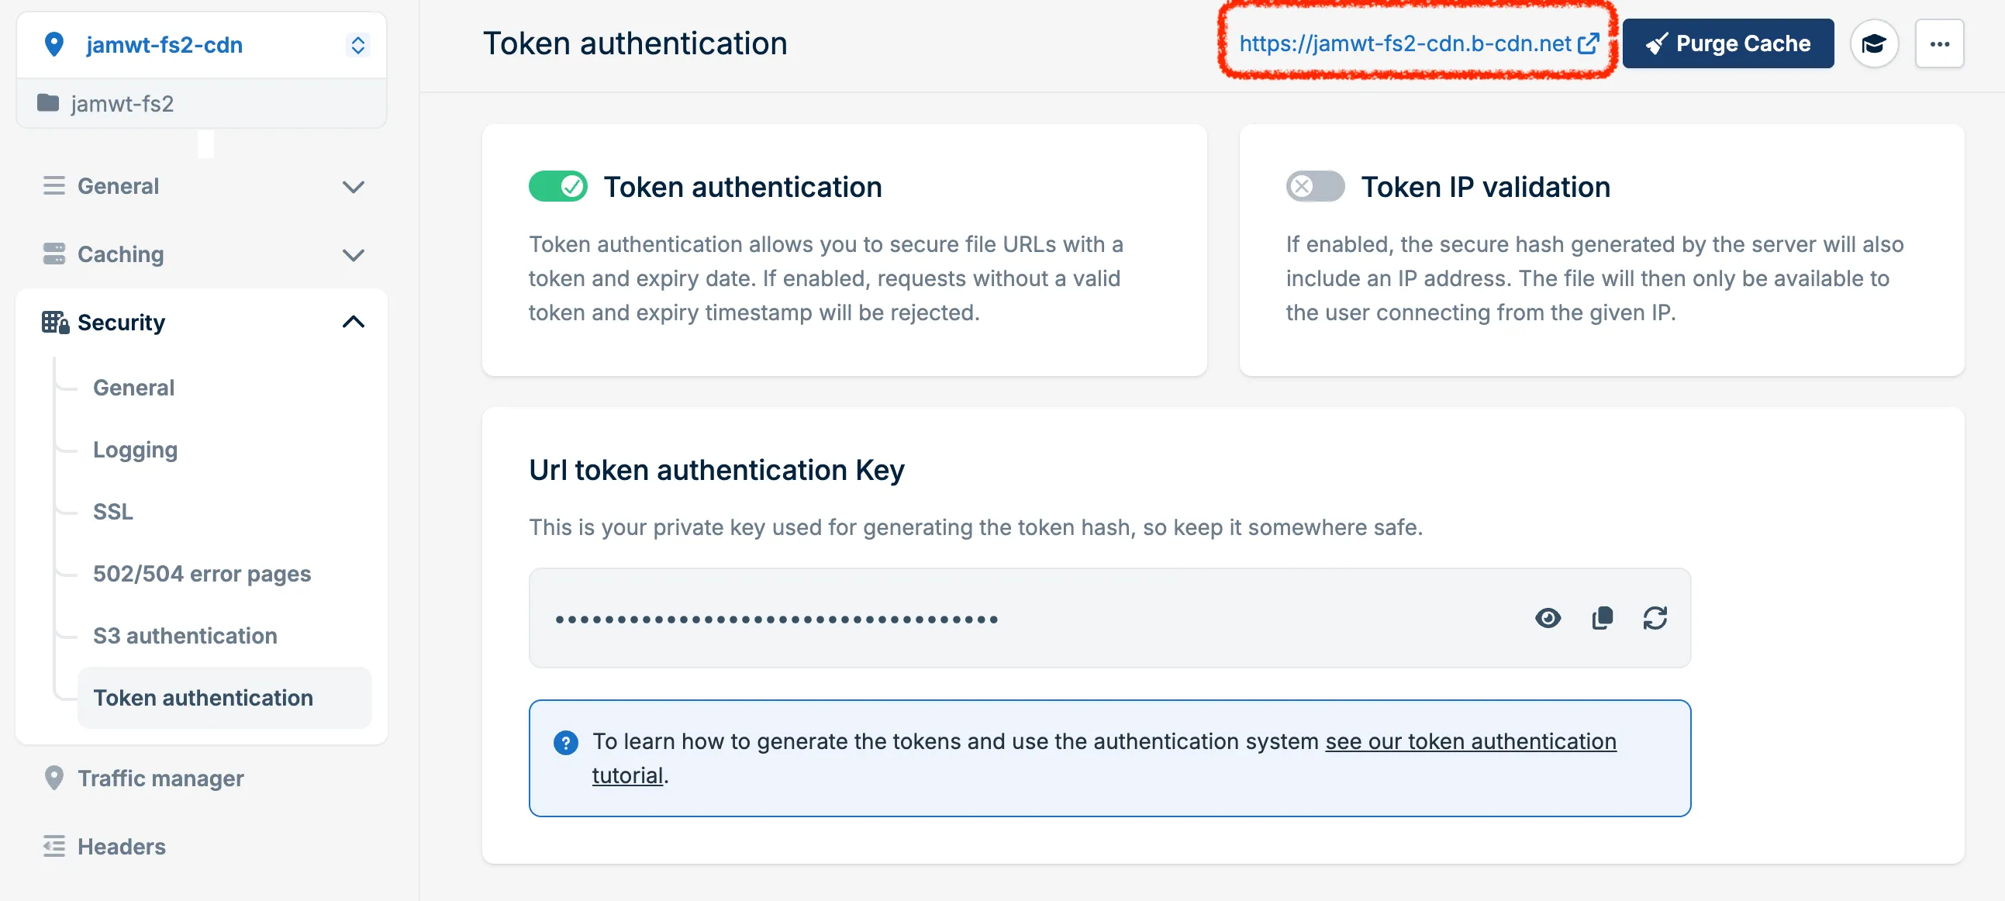The image size is (2005, 901).
Task: Go to 502/504 error pages
Action: click(202, 574)
